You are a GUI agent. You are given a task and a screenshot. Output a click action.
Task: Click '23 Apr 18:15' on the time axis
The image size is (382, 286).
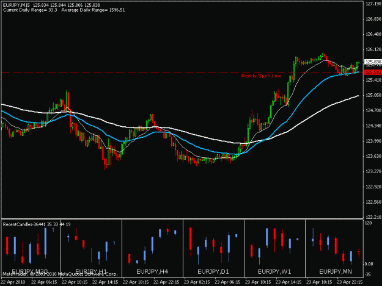pyautogui.click(x=319, y=282)
